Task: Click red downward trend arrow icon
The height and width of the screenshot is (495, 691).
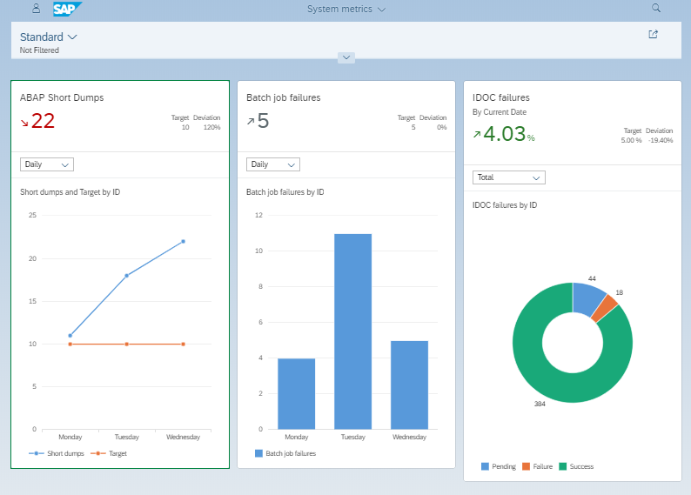Action: coord(23,123)
